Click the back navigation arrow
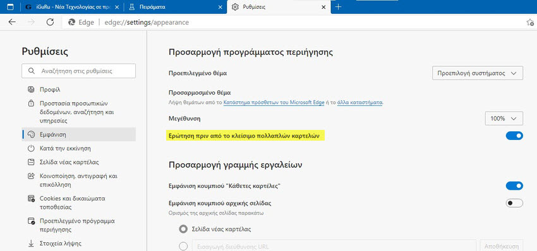 (12, 22)
